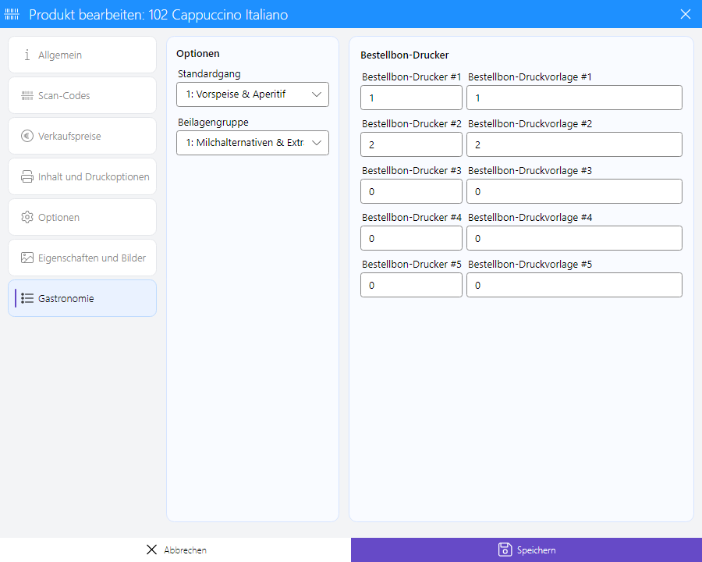Click the picture icon beside Eigenschaften und Bilder
This screenshot has width=702, height=562.
[x=27, y=258]
